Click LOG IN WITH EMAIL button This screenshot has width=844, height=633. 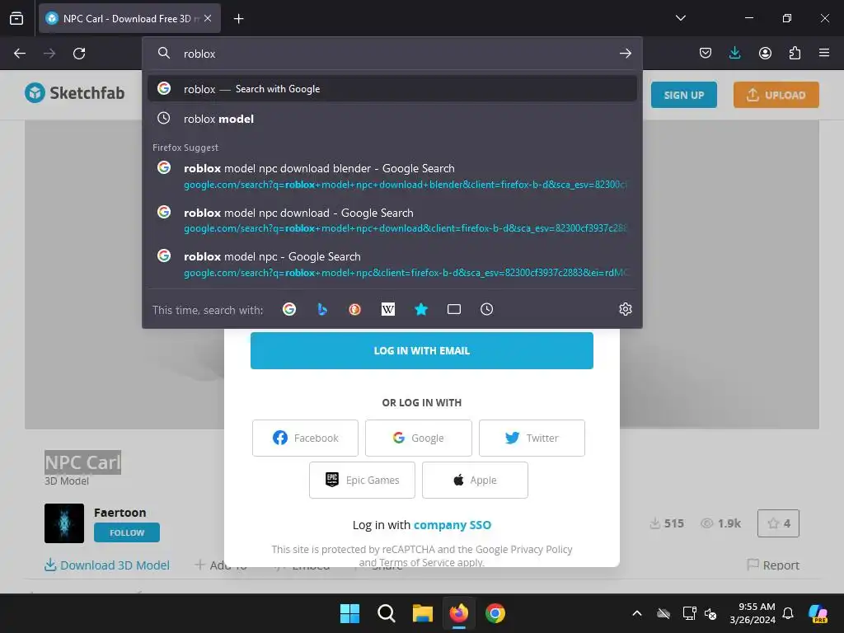421,350
